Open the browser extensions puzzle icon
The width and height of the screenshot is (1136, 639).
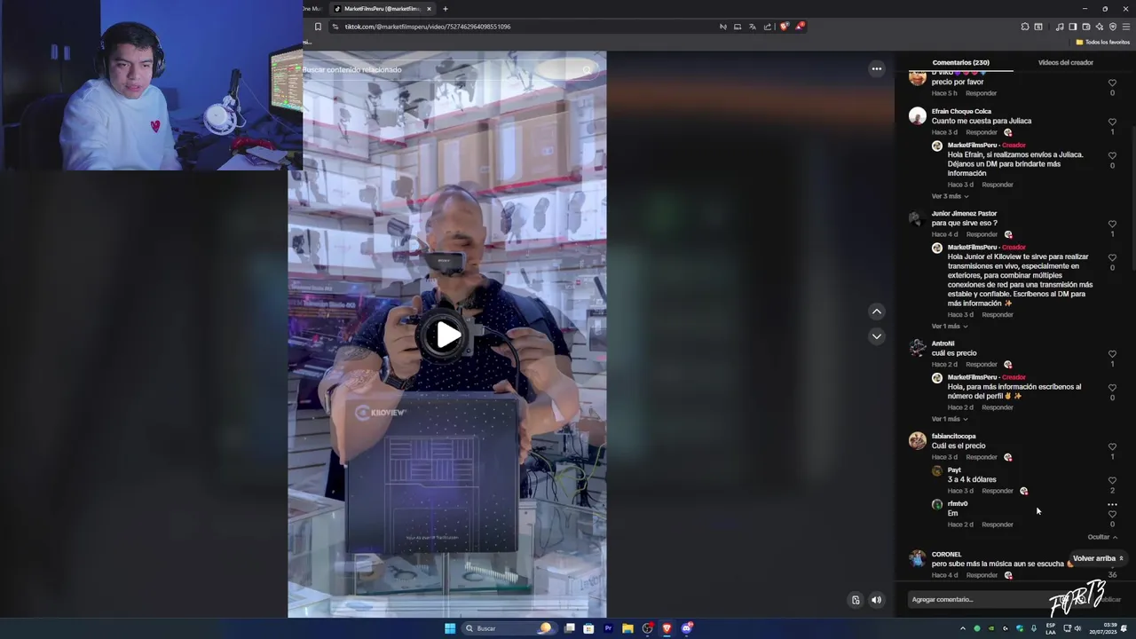1025,27
